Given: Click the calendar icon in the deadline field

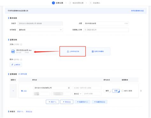Looking at the screenshot, I should click(x=85, y=30).
